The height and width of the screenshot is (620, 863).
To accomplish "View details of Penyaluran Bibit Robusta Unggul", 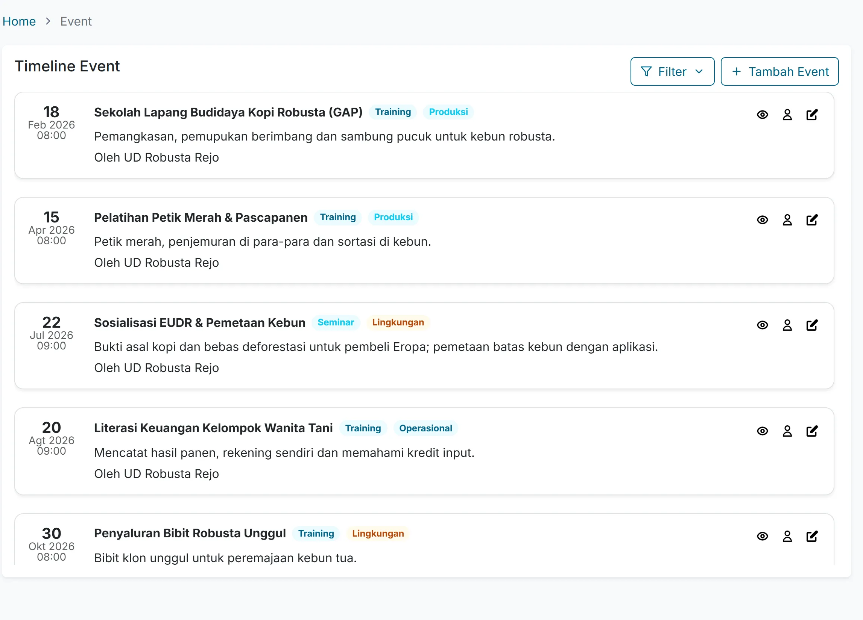I will [x=762, y=536].
